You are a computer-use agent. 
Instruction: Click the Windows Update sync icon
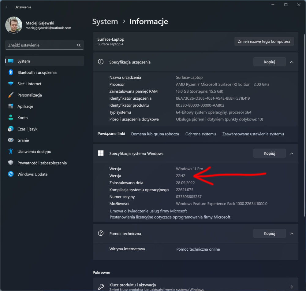[x=11, y=174]
